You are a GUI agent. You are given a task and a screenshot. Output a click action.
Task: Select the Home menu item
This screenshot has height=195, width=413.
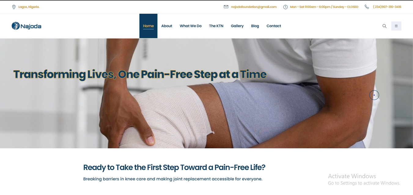148,26
